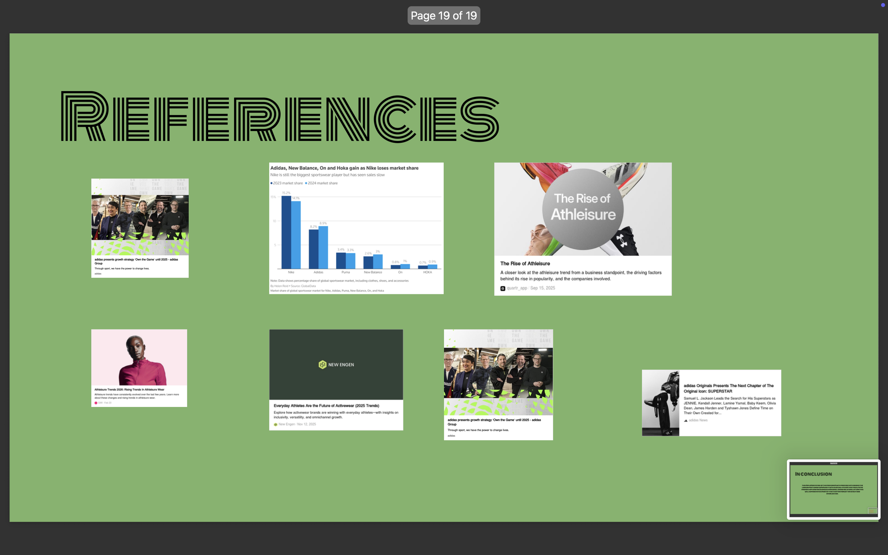Click the Page 19 of 19 indicator

point(444,15)
